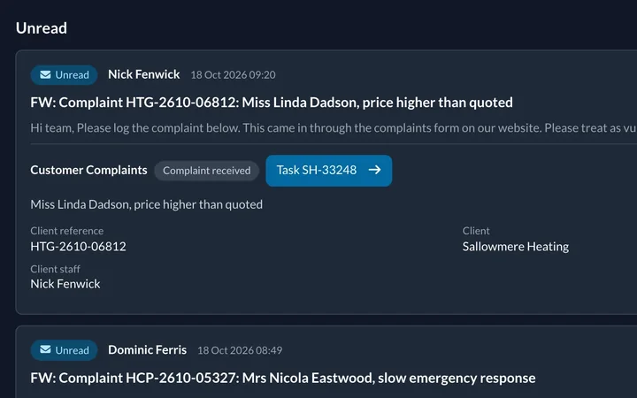Click the arrow icon on Task SH-33248

point(374,170)
